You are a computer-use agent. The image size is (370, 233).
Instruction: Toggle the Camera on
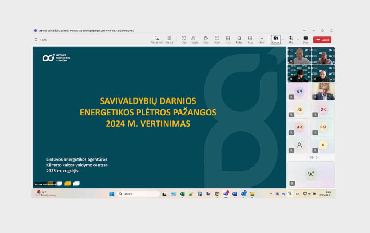pos(275,40)
